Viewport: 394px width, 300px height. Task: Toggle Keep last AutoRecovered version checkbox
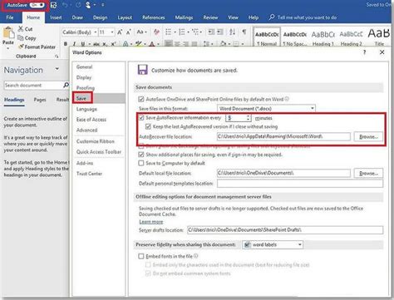[x=148, y=126]
